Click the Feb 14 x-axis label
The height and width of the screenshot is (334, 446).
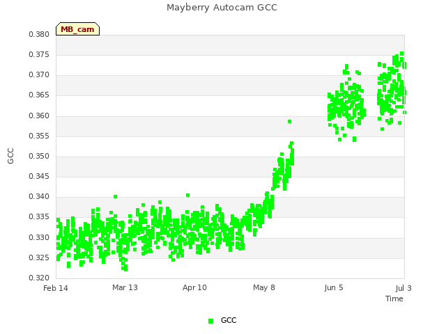56,288
